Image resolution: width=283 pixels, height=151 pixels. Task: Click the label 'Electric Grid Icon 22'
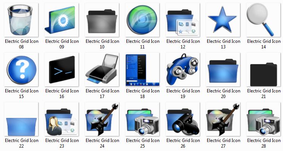pyautogui.click(x=22, y=143)
